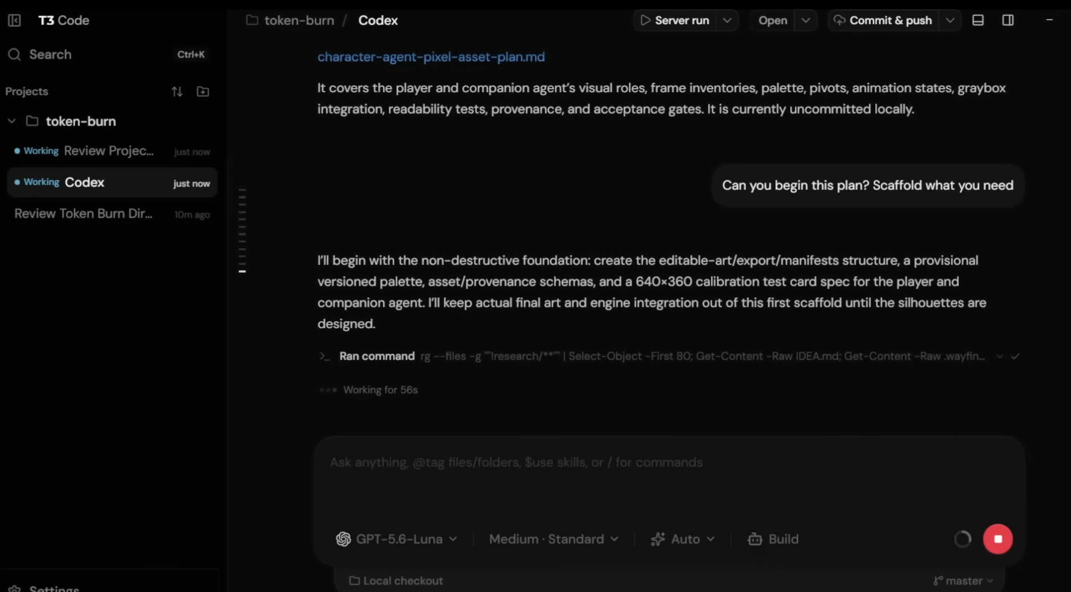Image resolution: width=1071 pixels, height=592 pixels.
Task: Click the Build mode button
Action: click(773, 539)
